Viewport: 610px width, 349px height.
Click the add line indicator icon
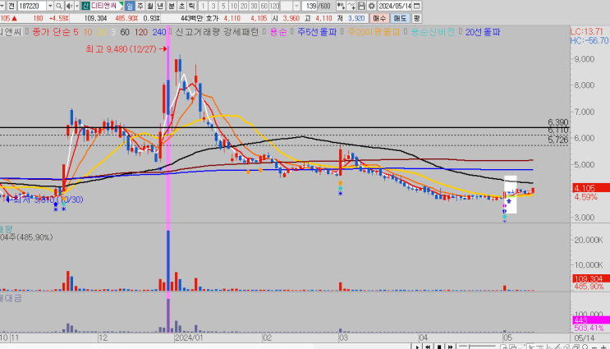[351, 6]
